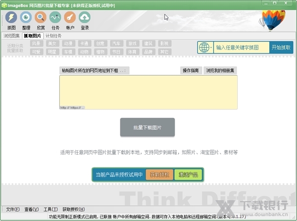
Task: Maximize the ImageBox window
Action: [275, 3]
